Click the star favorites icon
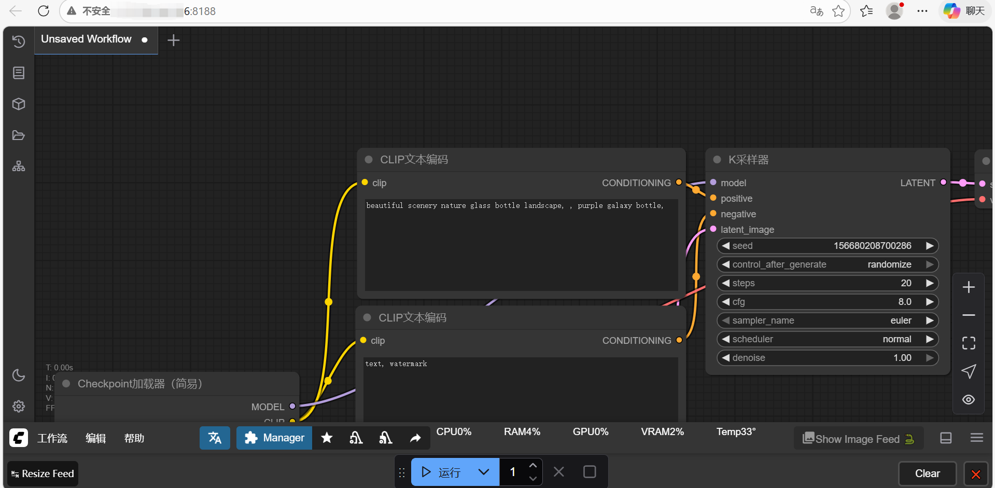 [327, 438]
